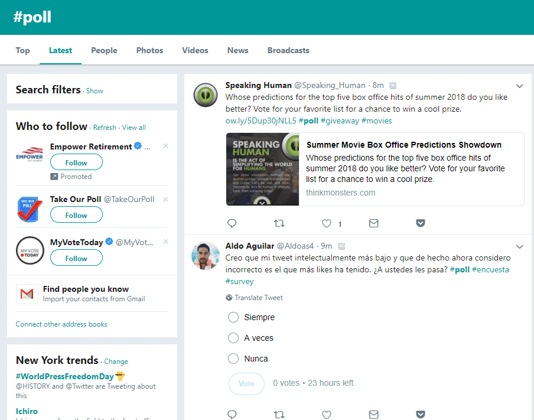Image resolution: width=534 pixels, height=420 pixels.
Task: Share Speaking Human's tweet via Direct Message
Action: pos(373,223)
